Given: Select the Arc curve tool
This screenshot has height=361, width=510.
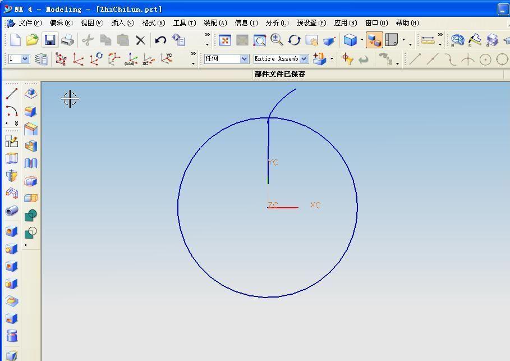Looking at the screenshot, I should point(11,111).
